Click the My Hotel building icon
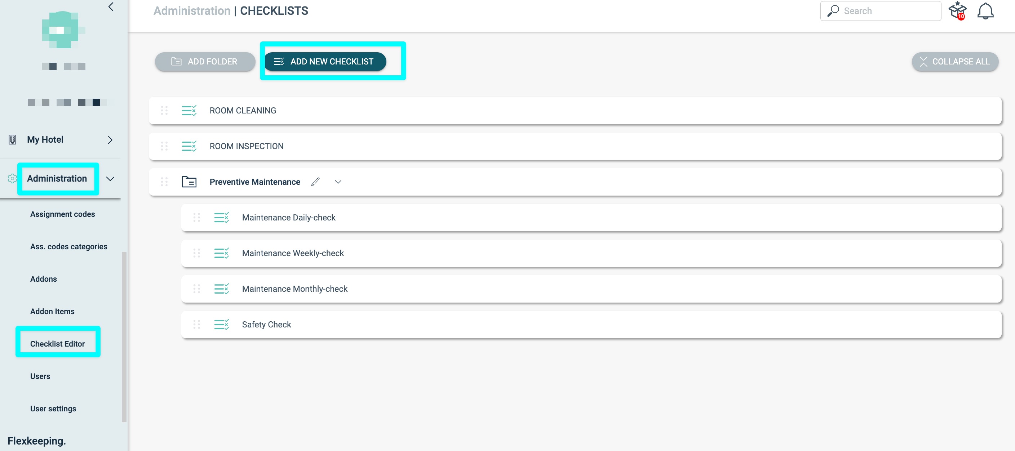Screen dimensions: 1015x451 (x=12, y=139)
